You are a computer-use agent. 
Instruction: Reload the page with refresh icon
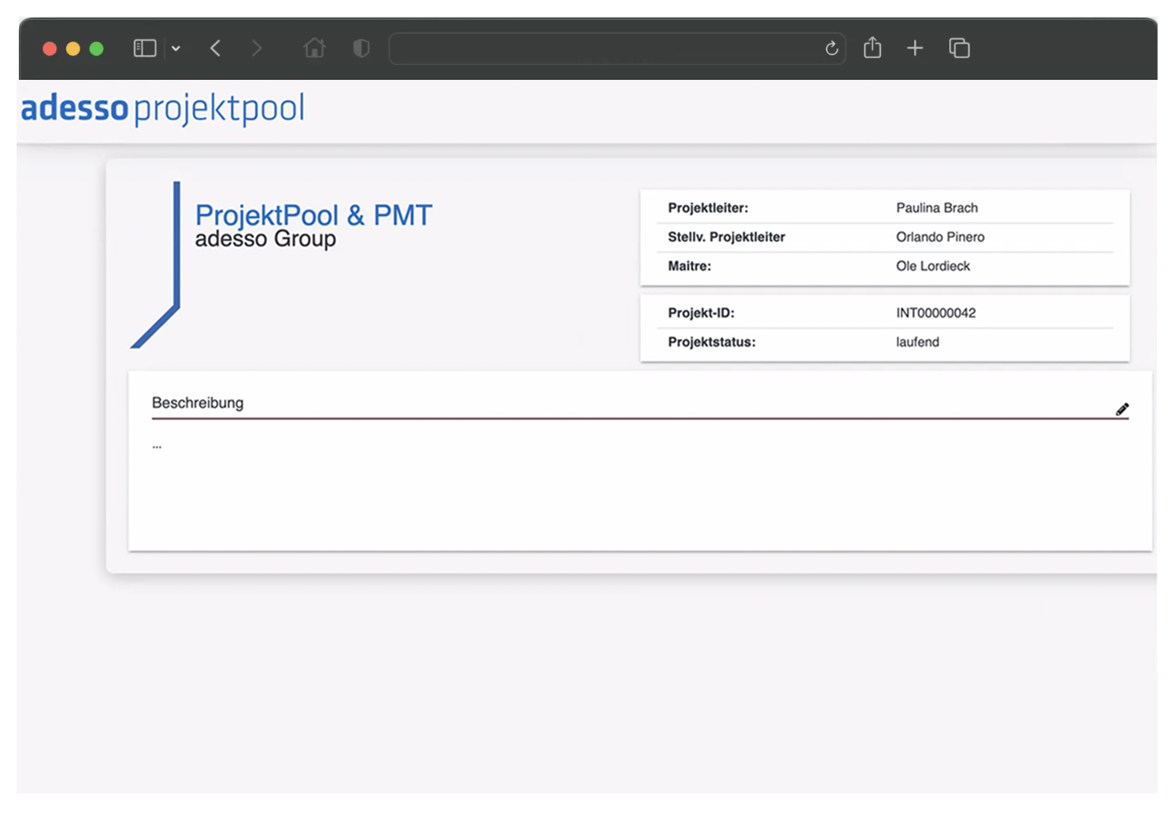pyautogui.click(x=831, y=48)
